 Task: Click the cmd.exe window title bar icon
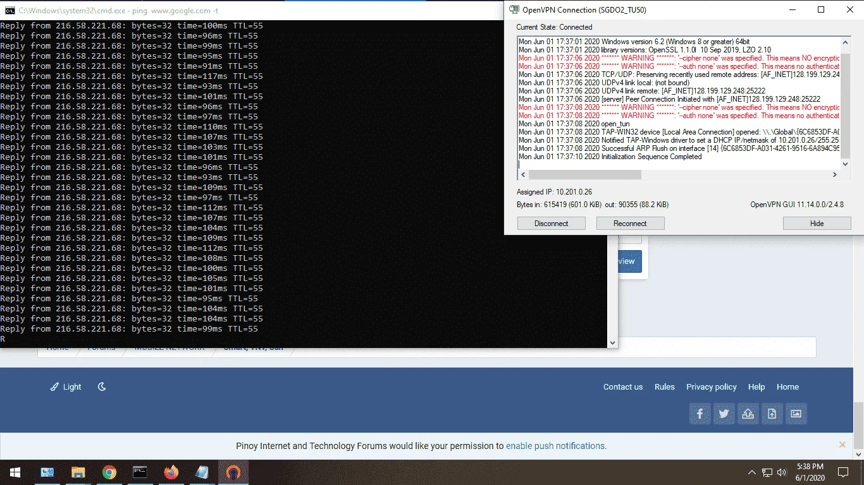[x=10, y=10]
